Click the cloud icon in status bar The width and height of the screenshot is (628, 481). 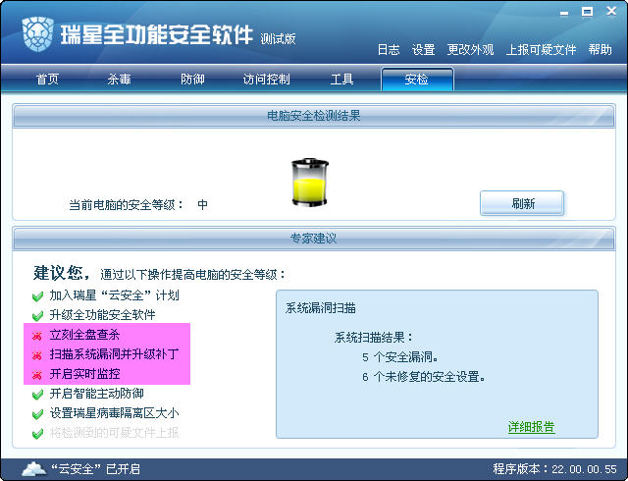34,468
